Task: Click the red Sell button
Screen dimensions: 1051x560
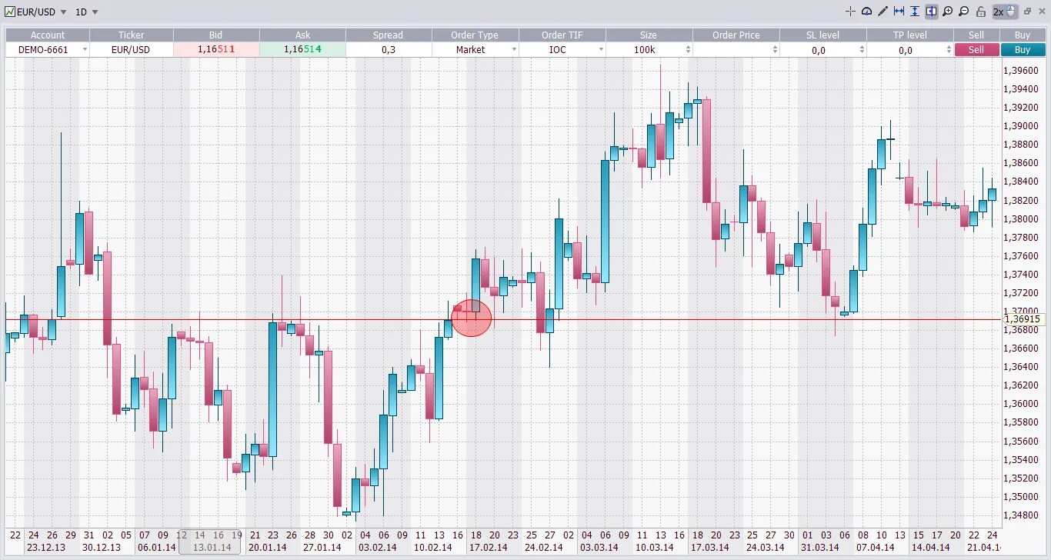Action: point(976,49)
